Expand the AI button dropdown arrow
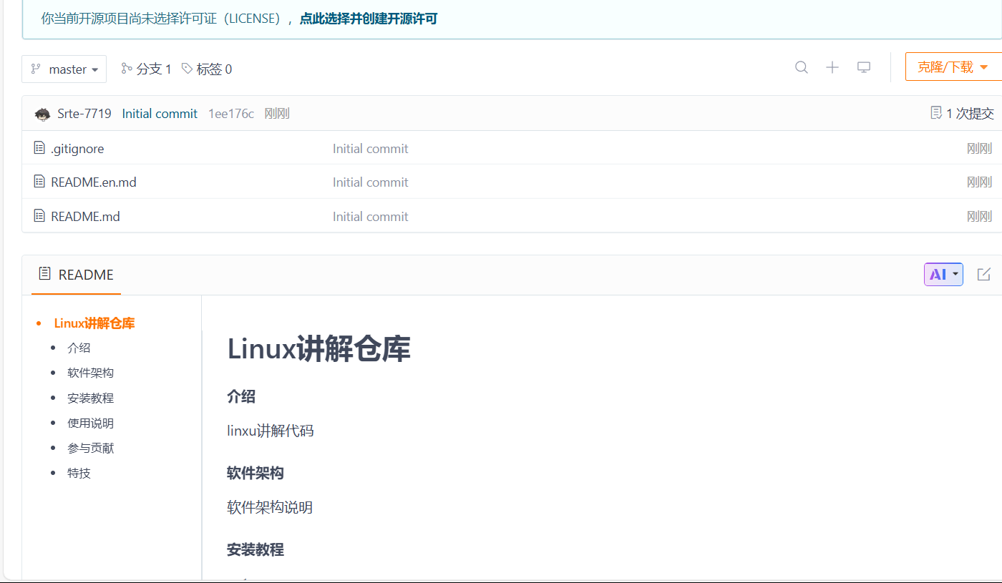This screenshot has width=1002, height=583. [x=955, y=275]
